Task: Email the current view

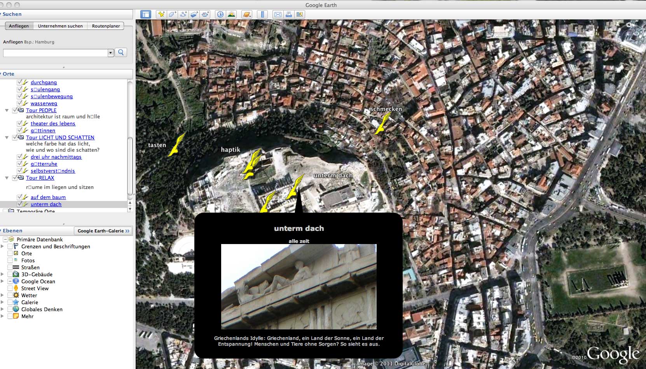Action: (278, 14)
